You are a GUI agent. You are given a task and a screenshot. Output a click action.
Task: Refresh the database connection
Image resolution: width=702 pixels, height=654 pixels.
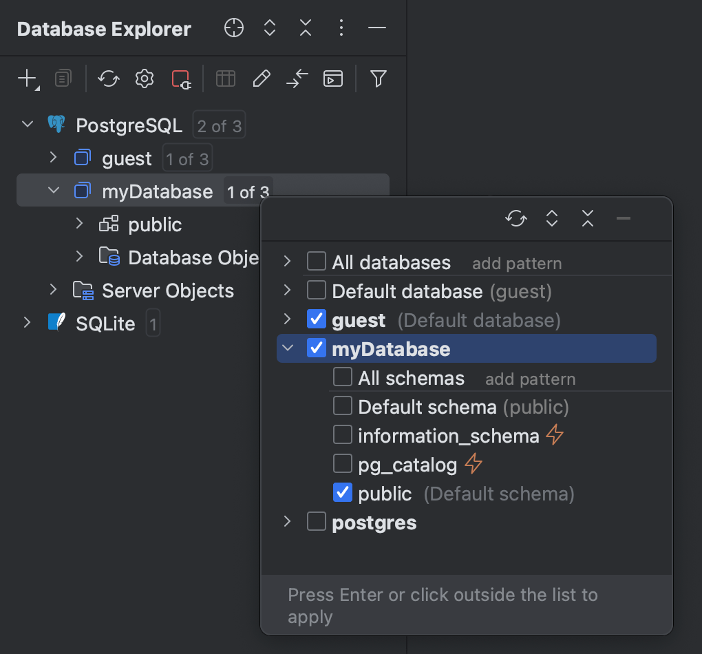[108, 78]
